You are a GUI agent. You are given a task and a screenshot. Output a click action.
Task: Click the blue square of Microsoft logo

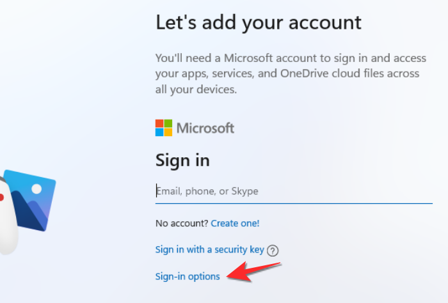159,132
